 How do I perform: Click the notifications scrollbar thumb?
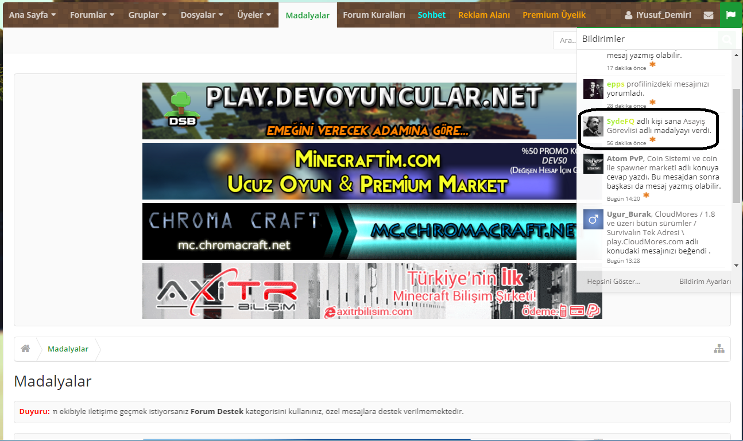tap(737, 146)
